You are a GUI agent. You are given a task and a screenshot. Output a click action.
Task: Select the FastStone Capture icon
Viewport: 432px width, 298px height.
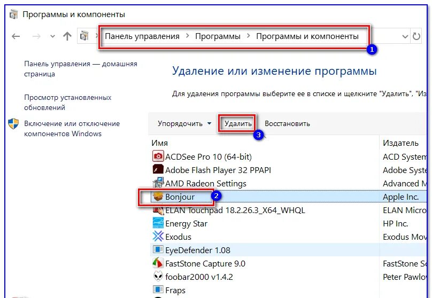pos(158,263)
